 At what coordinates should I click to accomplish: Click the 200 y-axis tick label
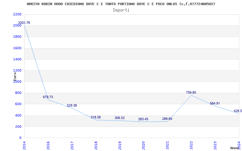pyautogui.click(x=18, y=127)
